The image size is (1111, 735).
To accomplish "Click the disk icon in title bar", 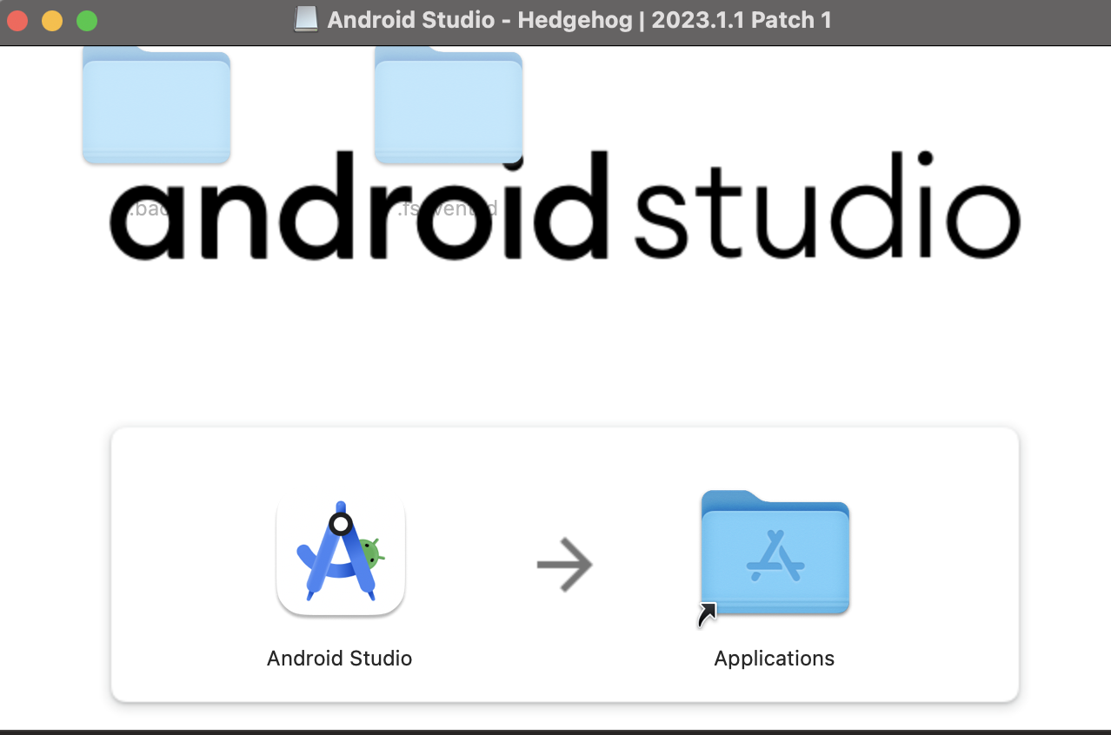I will 306,20.
